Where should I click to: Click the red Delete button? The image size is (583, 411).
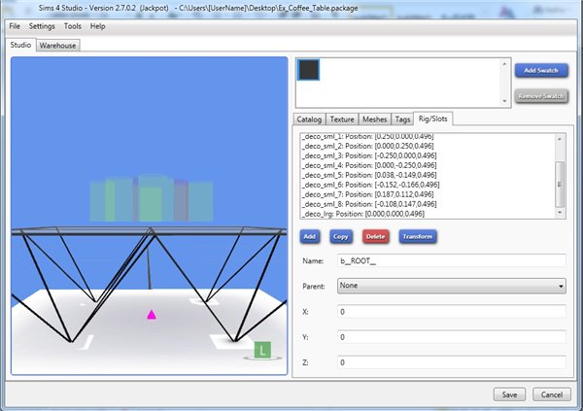coord(375,236)
